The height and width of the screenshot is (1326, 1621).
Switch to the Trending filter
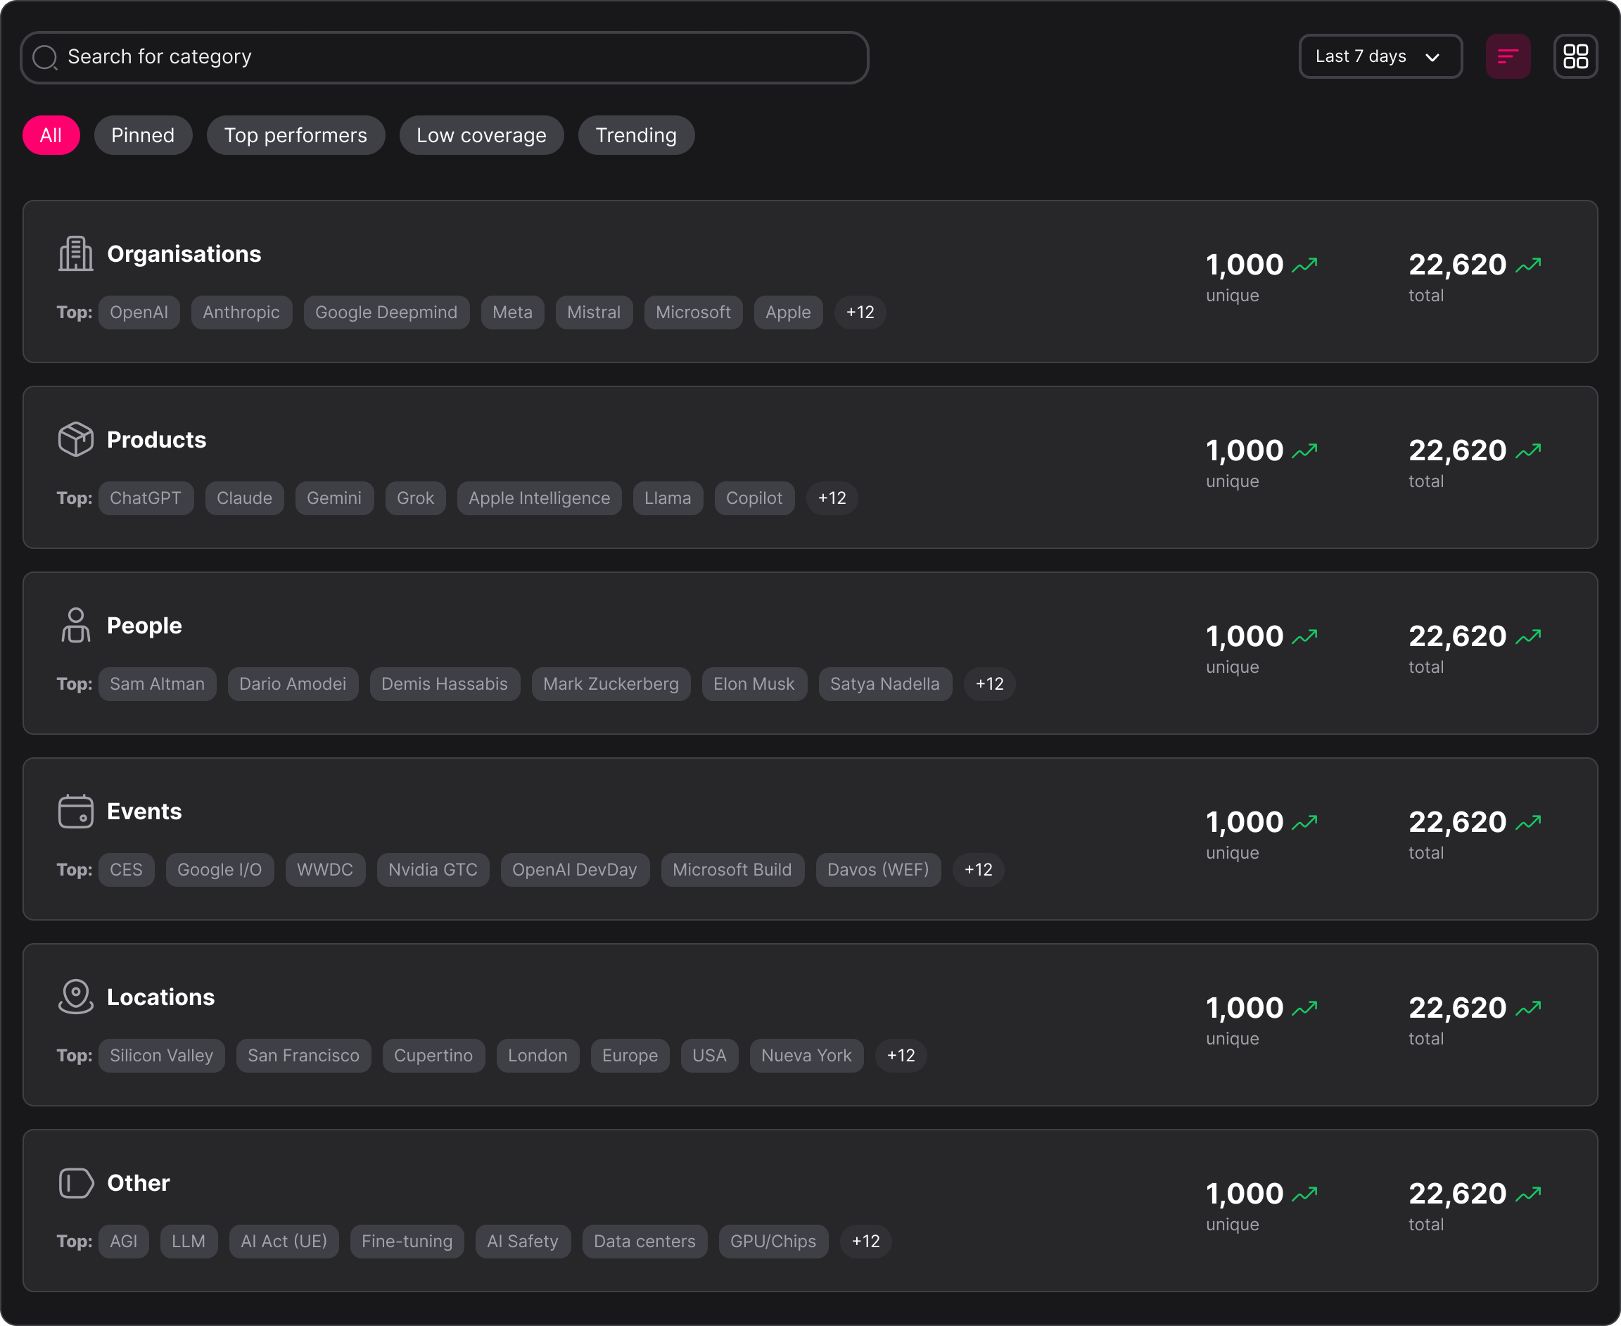coord(636,135)
